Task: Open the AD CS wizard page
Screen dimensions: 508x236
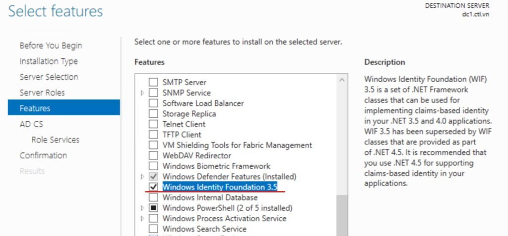Action: [x=31, y=124]
